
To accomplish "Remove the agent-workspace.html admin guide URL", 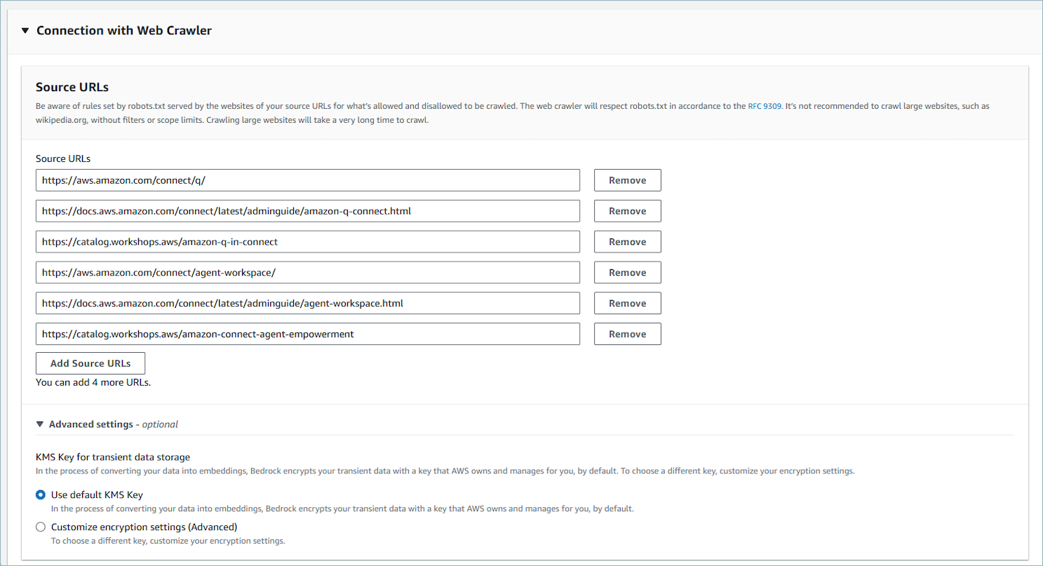I will tap(627, 303).
